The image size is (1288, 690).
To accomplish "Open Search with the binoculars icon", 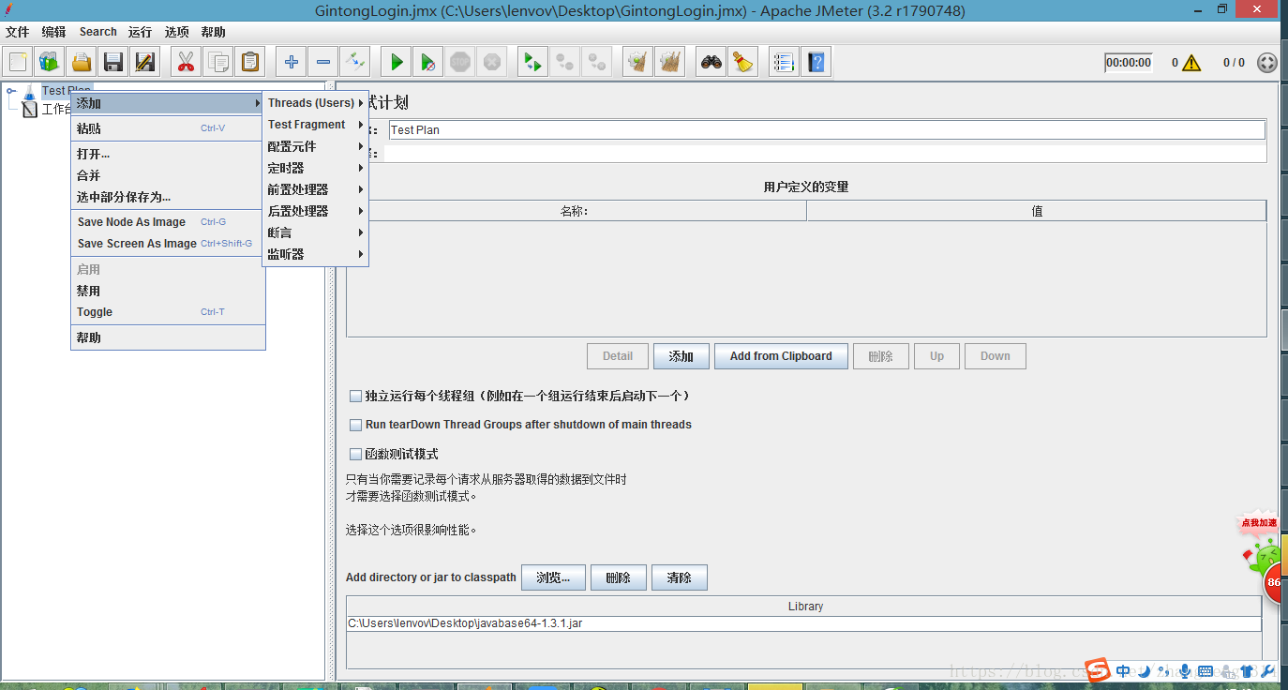I will click(x=711, y=63).
